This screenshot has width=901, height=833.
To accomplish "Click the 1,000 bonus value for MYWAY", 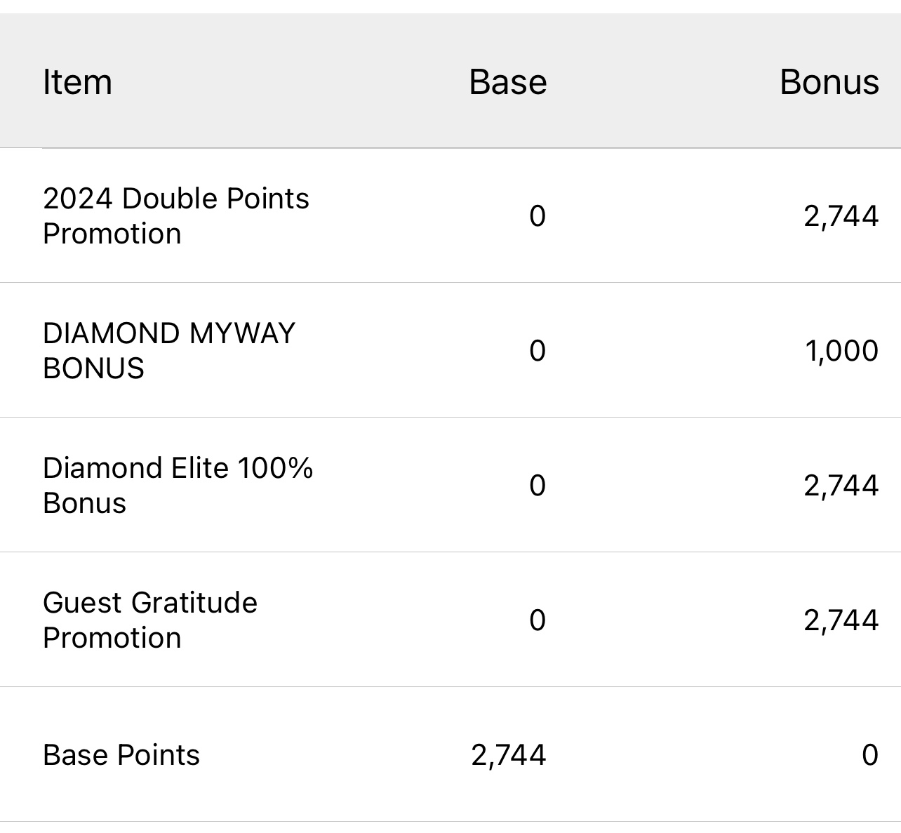I will 841,350.
